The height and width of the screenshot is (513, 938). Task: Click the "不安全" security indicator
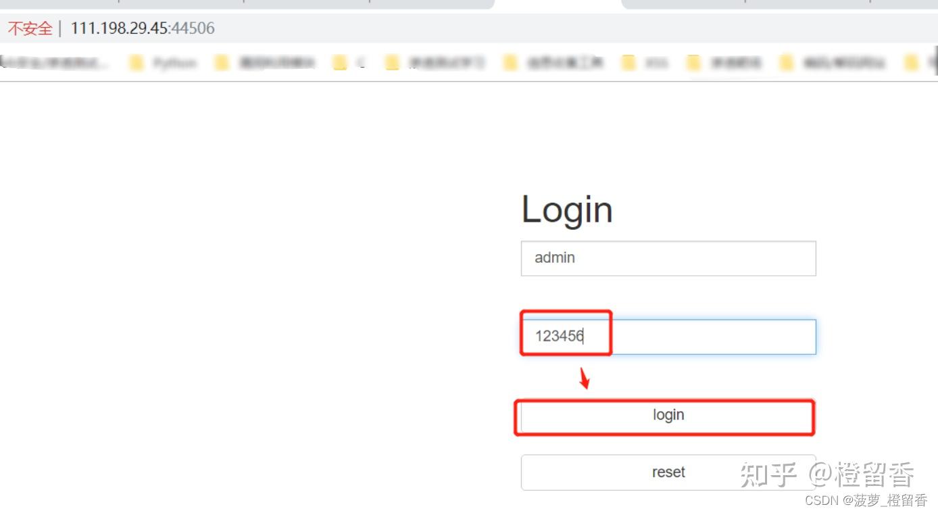click(29, 28)
